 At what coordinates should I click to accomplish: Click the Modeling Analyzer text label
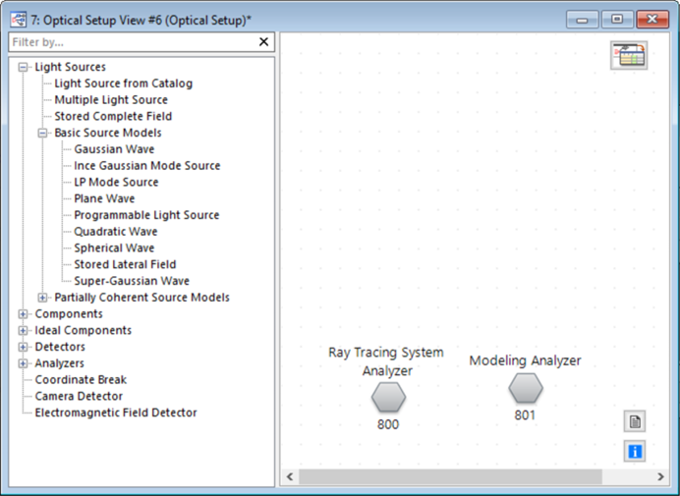click(525, 360)
